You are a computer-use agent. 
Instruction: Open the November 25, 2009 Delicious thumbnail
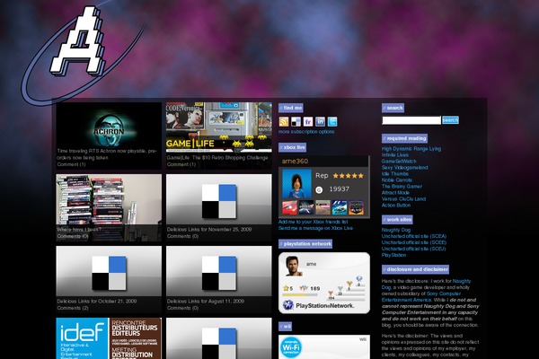219,199
